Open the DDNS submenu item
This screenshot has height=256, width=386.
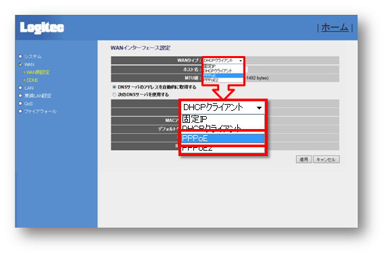(32, 80)
